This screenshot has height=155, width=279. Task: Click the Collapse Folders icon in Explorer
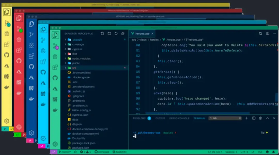pyautogui.click(x=123, y=34)
